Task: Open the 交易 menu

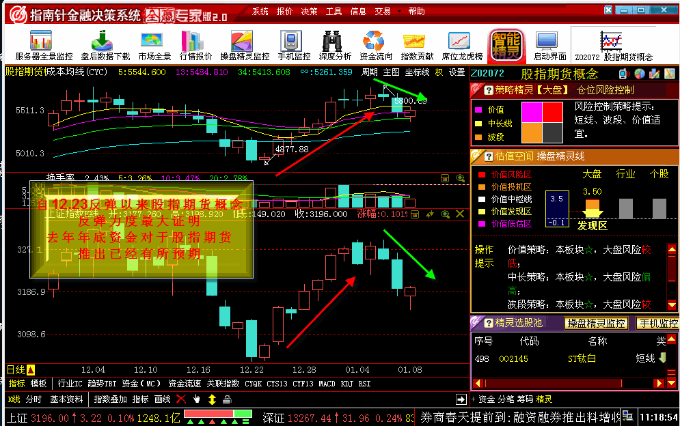Action: (x=383, y=12)
